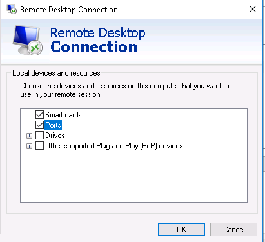Uncheck the Ports checkbox
Screen dimensions: 265x242
tap(39, 125)
